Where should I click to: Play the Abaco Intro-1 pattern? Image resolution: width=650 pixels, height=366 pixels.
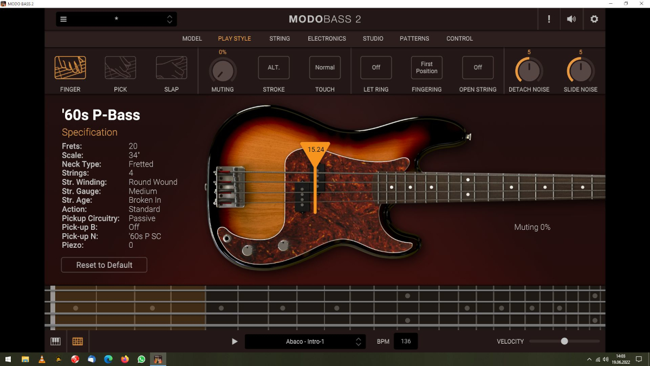235,342
